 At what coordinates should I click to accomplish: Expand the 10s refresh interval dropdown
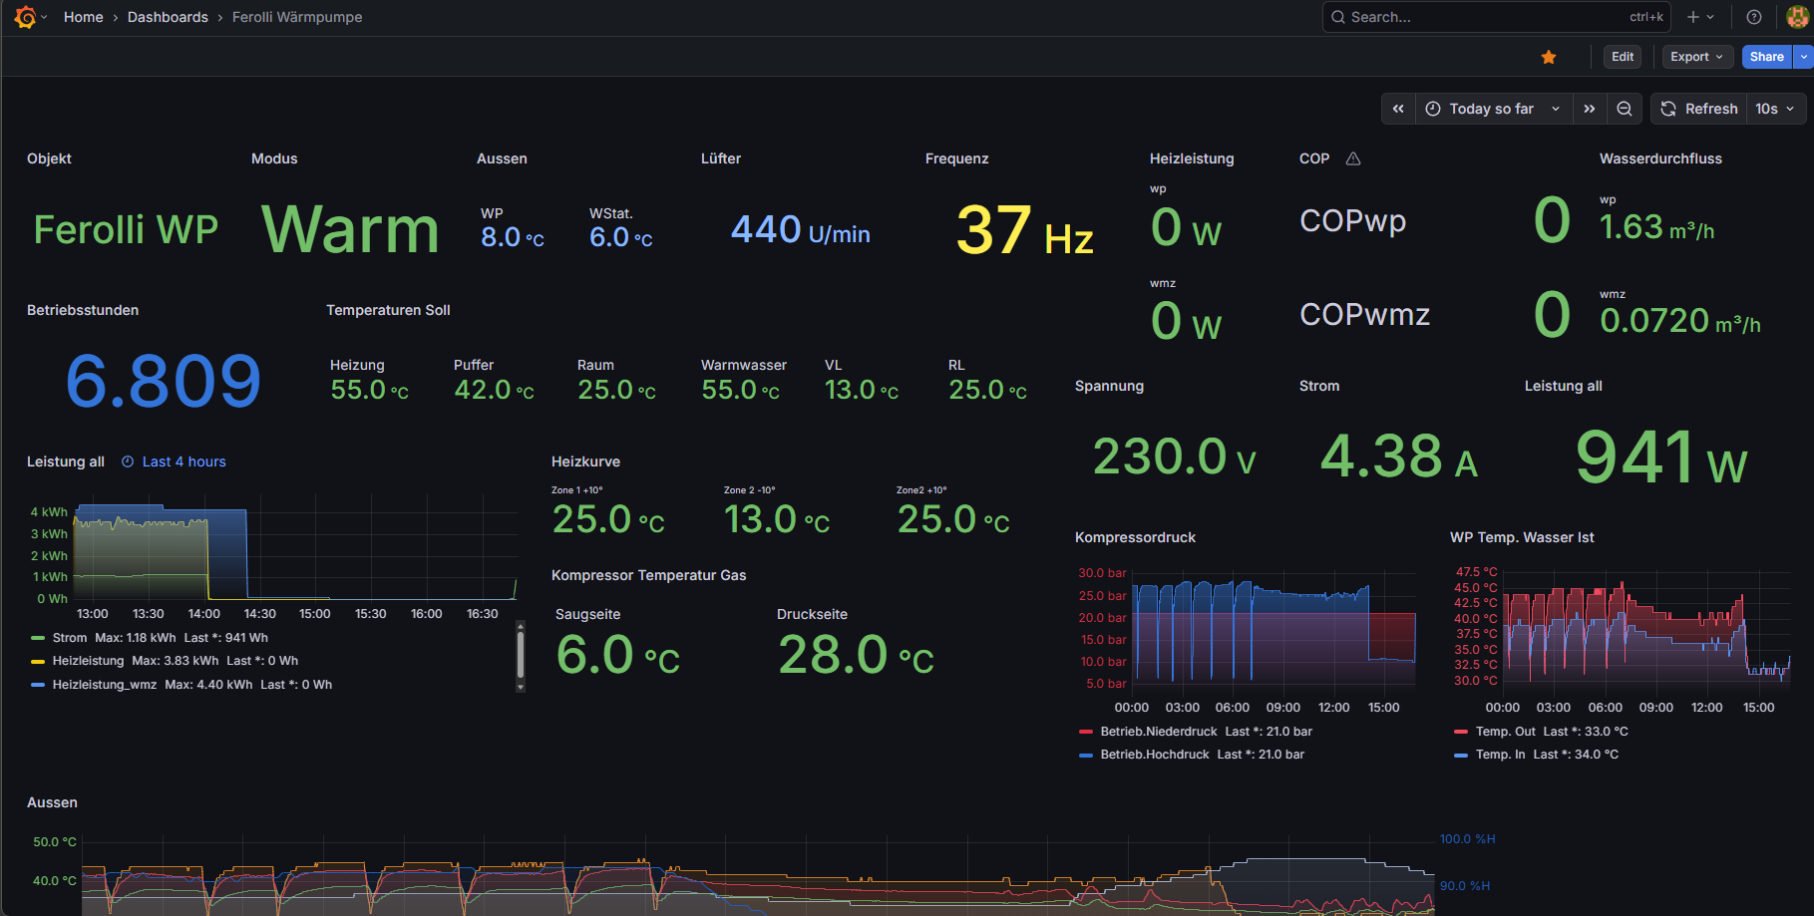pos(1775,109)
